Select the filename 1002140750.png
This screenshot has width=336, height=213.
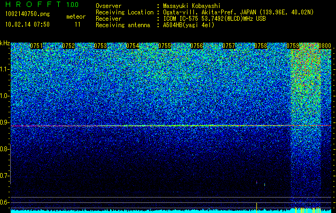(27, 14)
